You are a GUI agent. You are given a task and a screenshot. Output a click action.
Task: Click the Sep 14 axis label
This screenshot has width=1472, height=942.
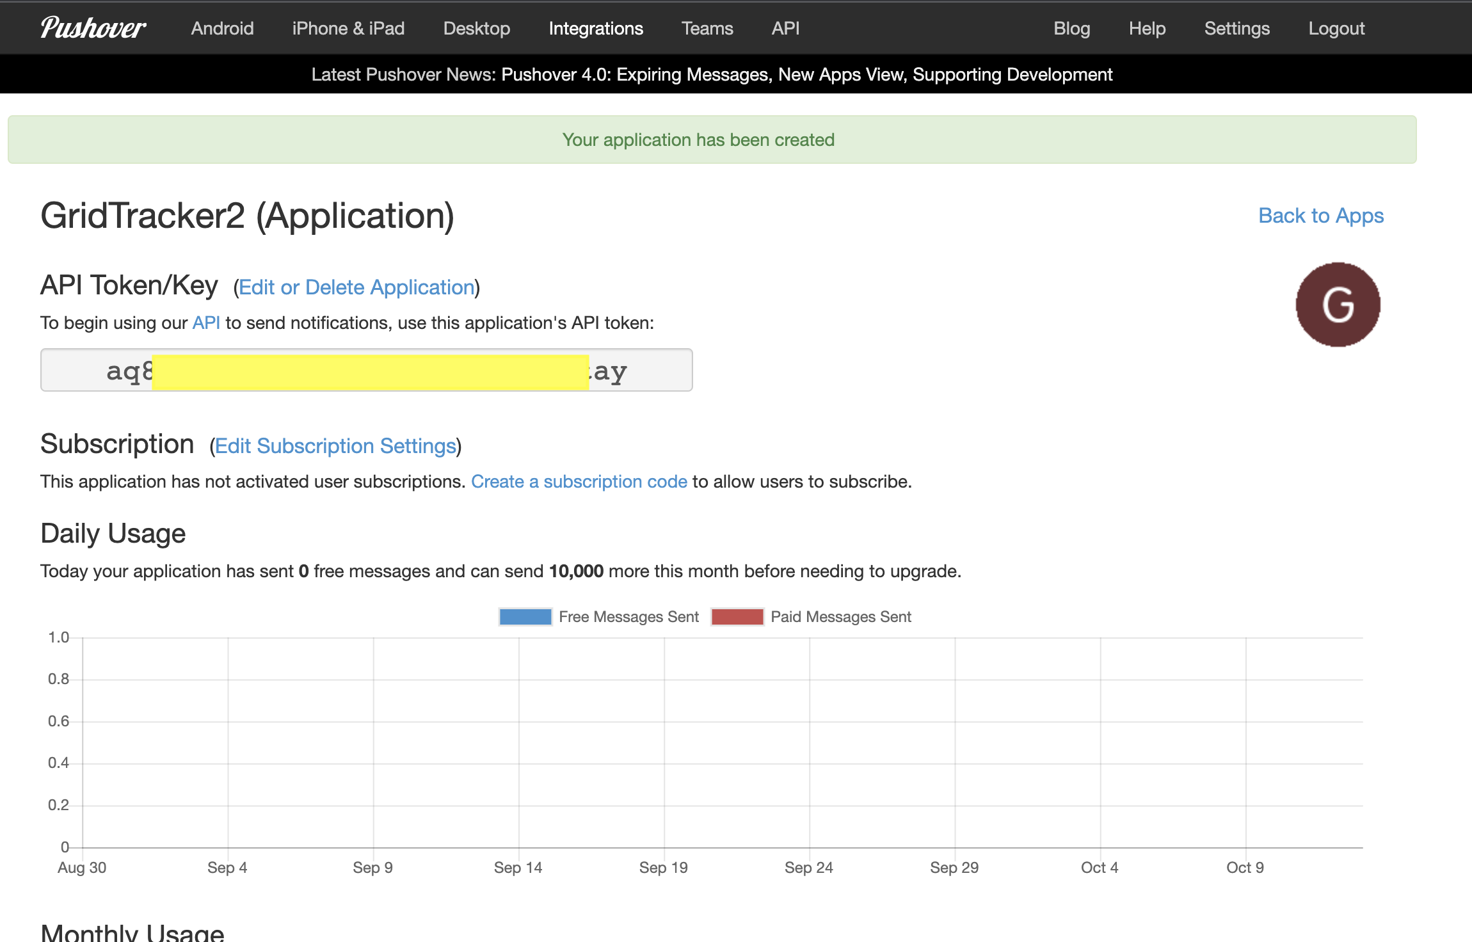point(518,868)
